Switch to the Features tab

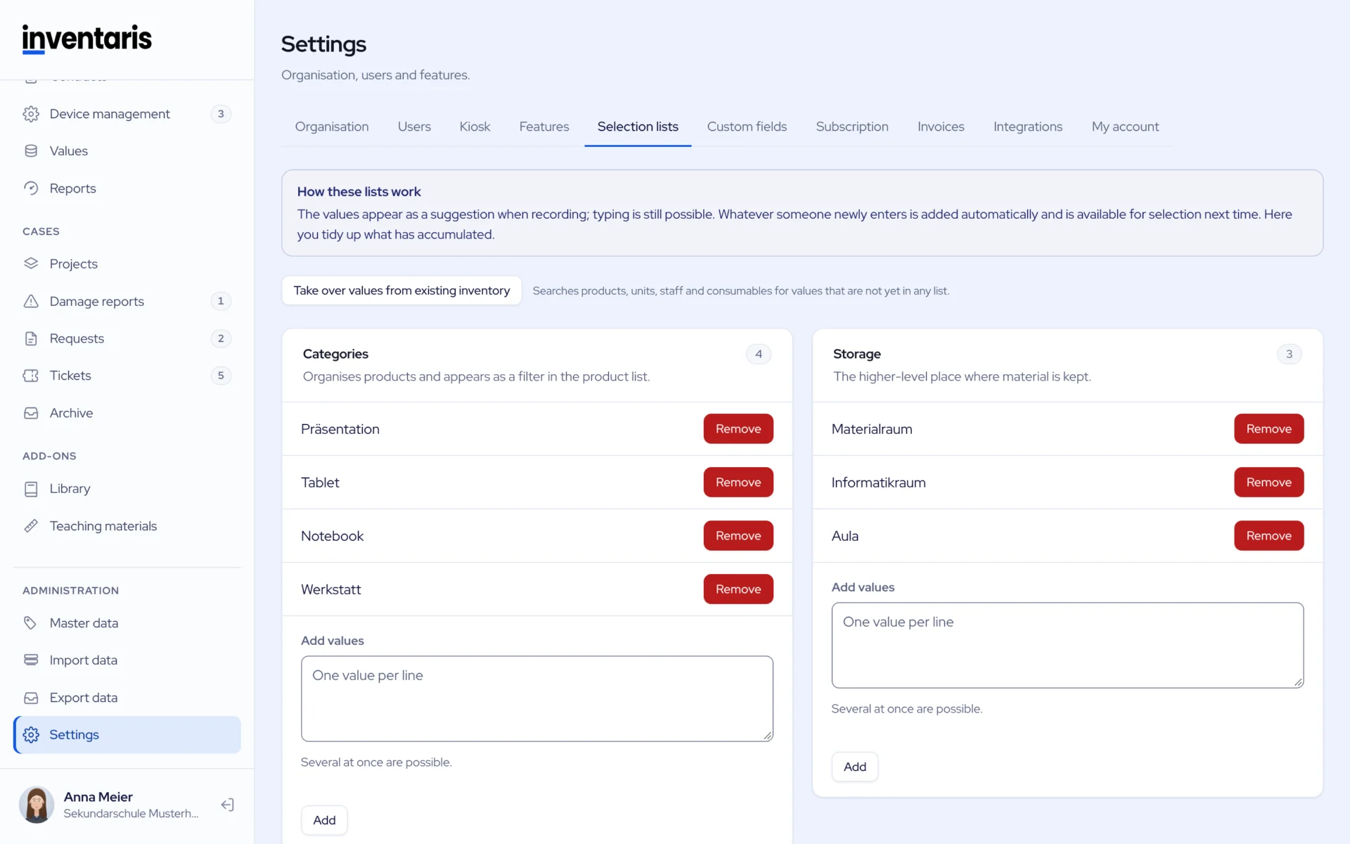pyautogui.click(x=544, y=127)
